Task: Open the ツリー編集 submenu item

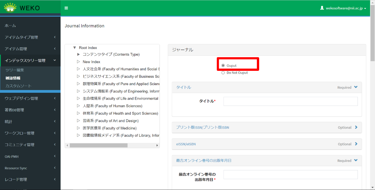Action: 15,70
